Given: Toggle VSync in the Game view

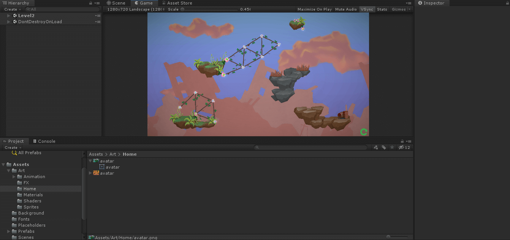Looking at the screenshot, I should click(x=367, y=9).
